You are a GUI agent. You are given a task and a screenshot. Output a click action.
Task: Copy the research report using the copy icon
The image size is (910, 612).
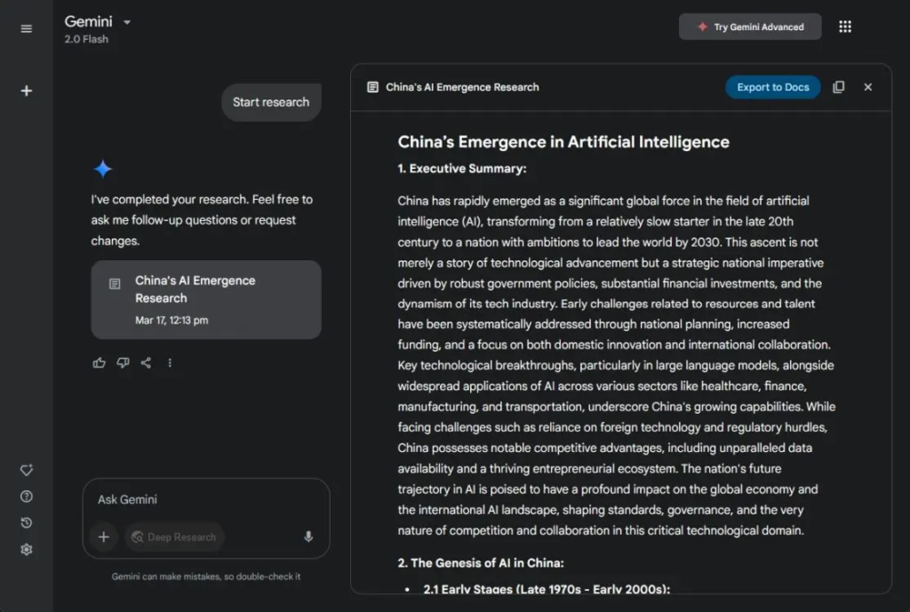(x=839, y=86)
